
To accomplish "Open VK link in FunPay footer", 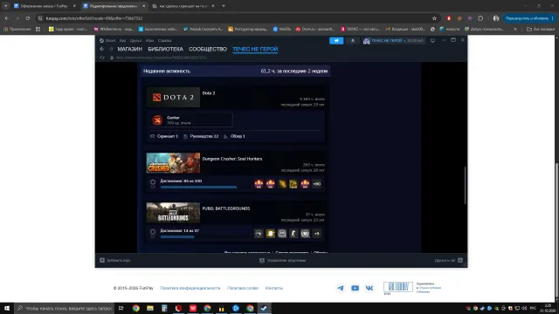I will click(x=369, y=288).
